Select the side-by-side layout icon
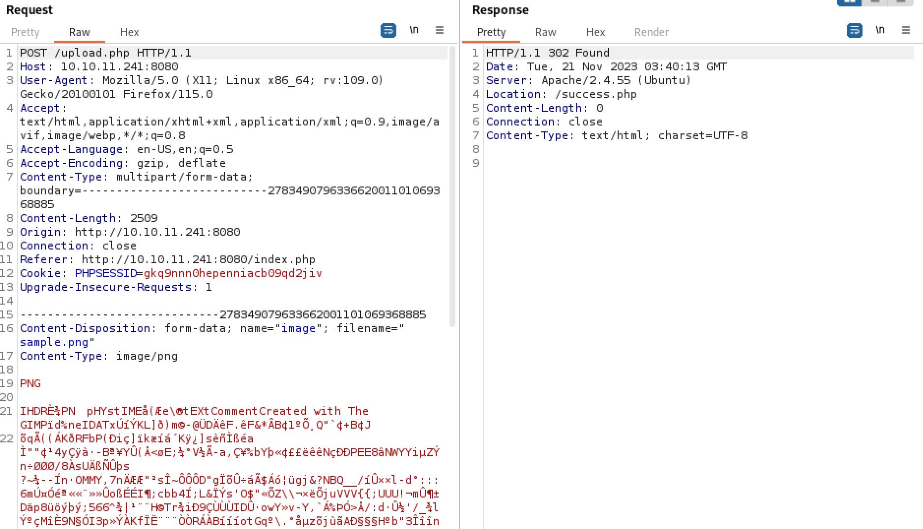 point(849,2)
